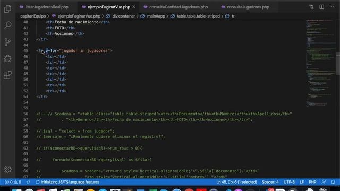
Task: Click the FOTO header cell text
Action: tap(59, 28)
